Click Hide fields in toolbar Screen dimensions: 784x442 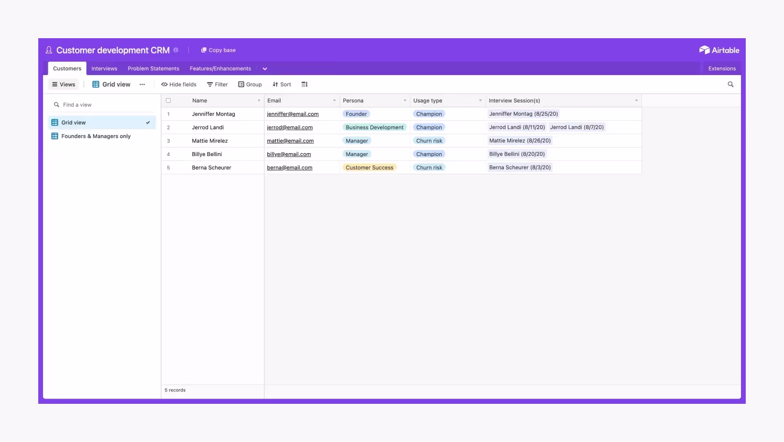[179, 84]
